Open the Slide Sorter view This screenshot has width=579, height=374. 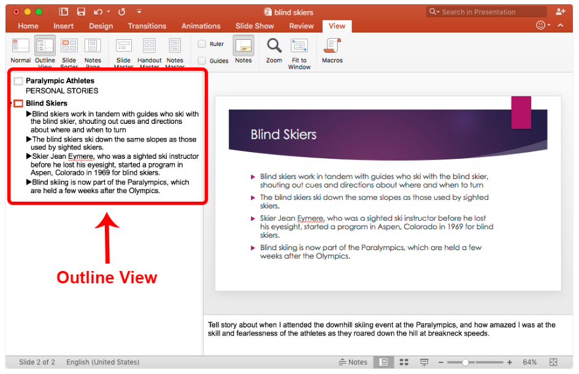69,49
